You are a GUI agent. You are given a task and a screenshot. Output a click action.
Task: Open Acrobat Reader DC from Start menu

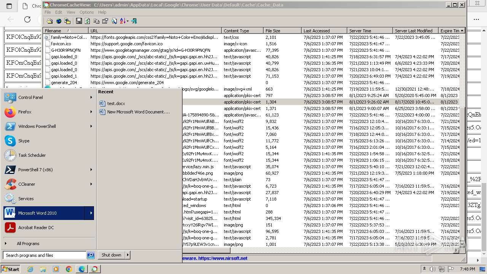[49, 228]
